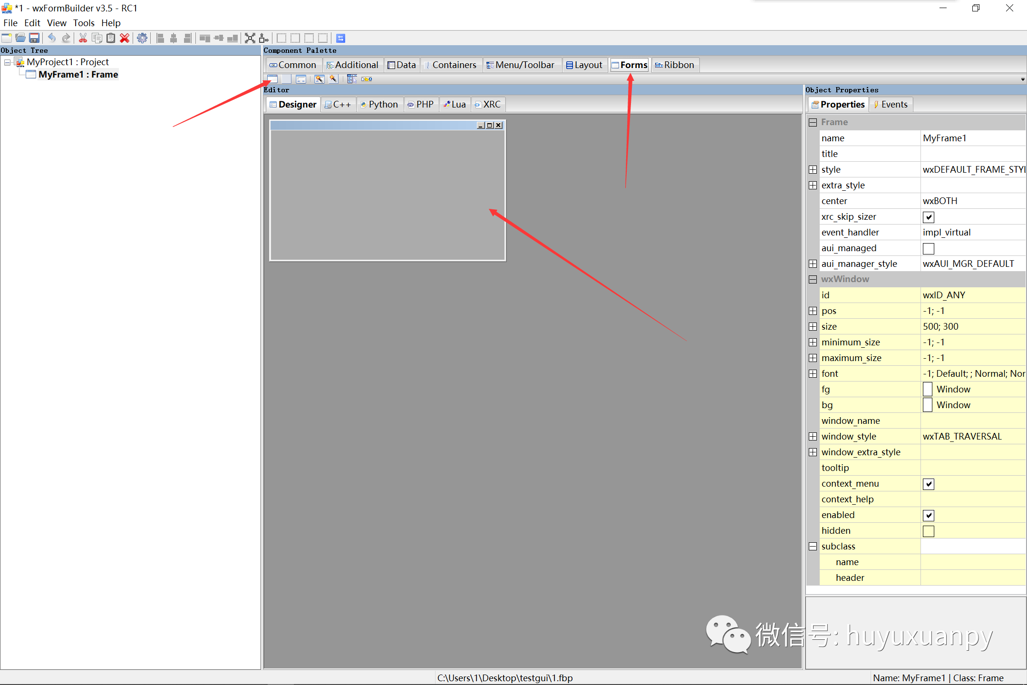Check the hidden property checkbox

929,531
